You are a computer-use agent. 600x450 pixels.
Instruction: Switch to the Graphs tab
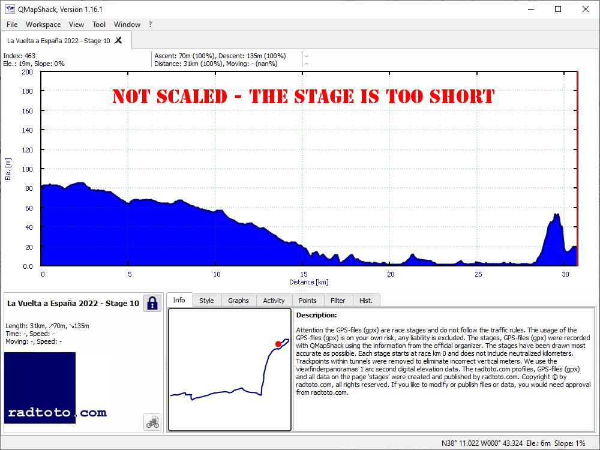pyautogui.click(x=238, y=301)
